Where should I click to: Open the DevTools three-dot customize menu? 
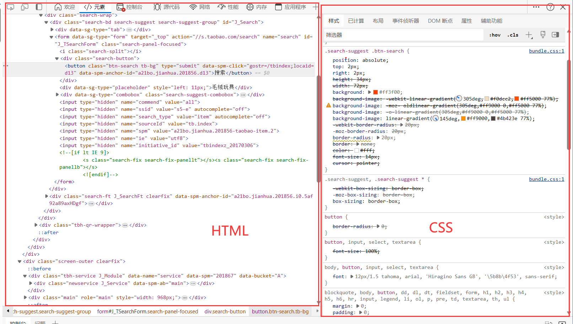pos(536,7)
